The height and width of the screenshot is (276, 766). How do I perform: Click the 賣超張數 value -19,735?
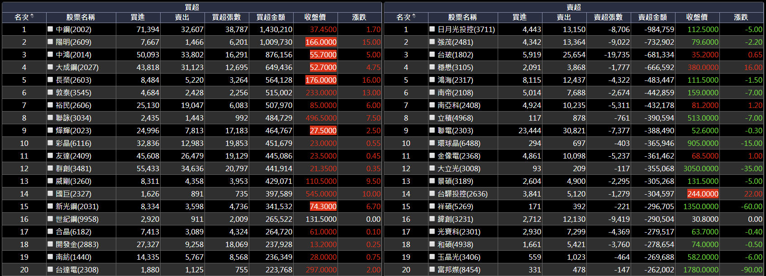pos(617,55)
